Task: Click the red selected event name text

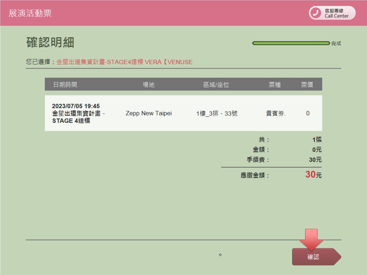Action: (x=124, y=62)
